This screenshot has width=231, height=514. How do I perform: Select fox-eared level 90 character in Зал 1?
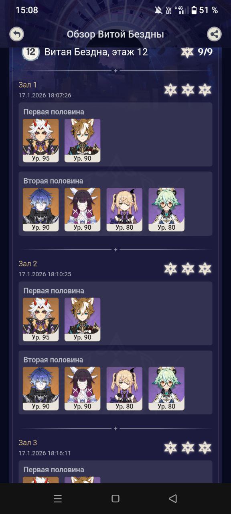coord(83,141)
